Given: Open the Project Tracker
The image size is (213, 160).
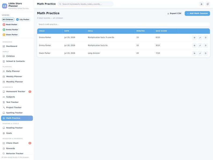Looking at the screenshot, I should [x=17, y=107].
